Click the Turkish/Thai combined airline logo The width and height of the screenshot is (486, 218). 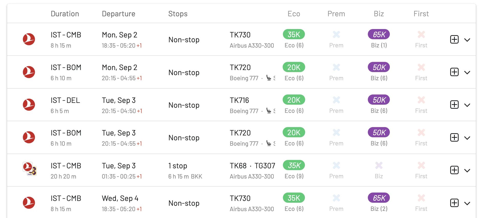(30, 169)
